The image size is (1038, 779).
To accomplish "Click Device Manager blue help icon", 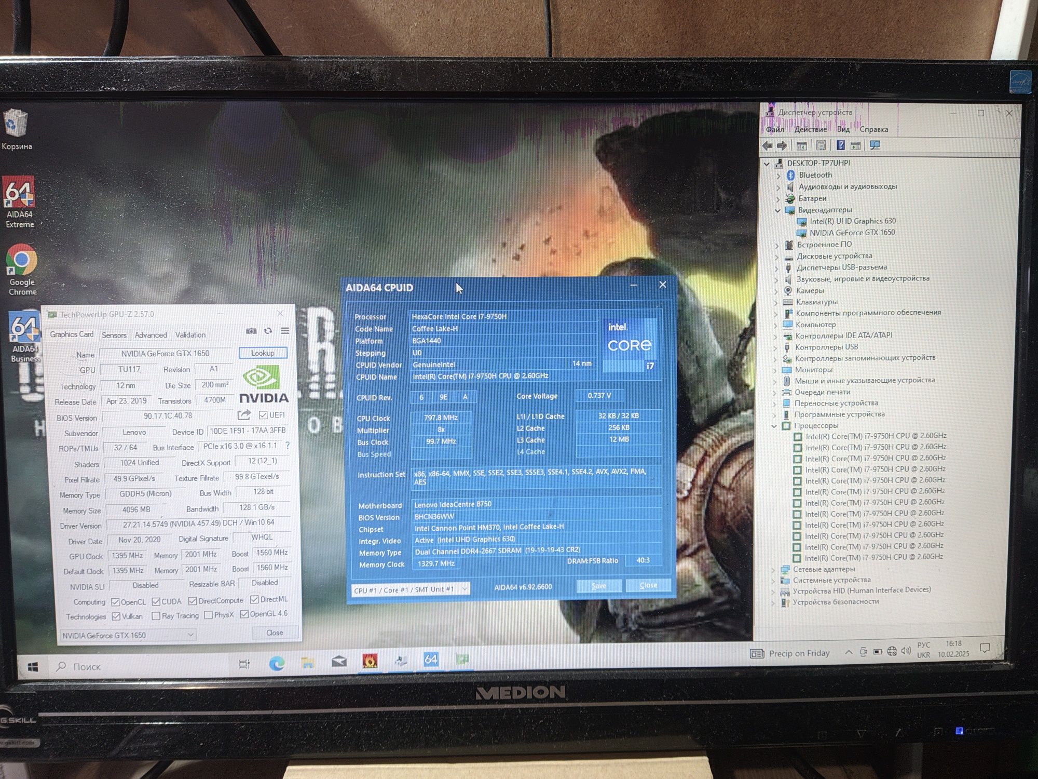I will point(841,145).
